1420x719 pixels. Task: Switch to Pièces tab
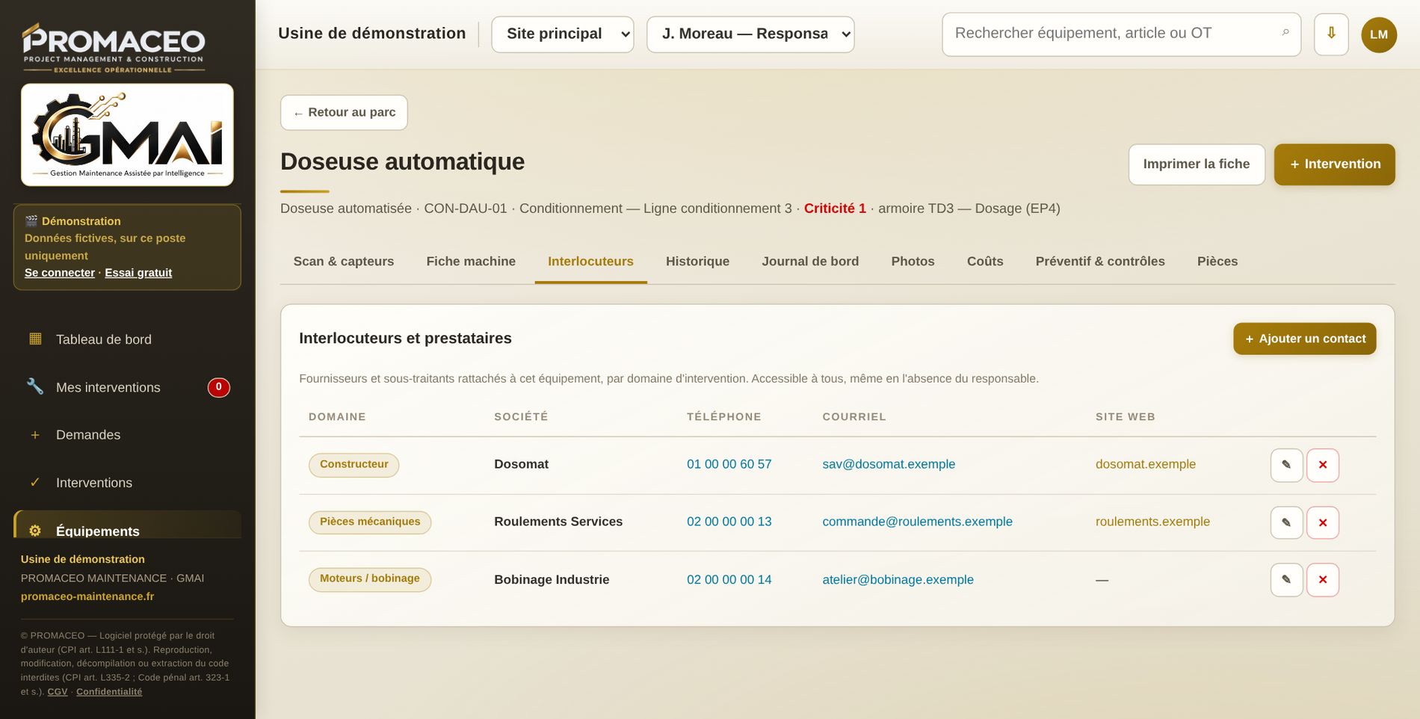pyautogui.click(x=1217, y=262)
